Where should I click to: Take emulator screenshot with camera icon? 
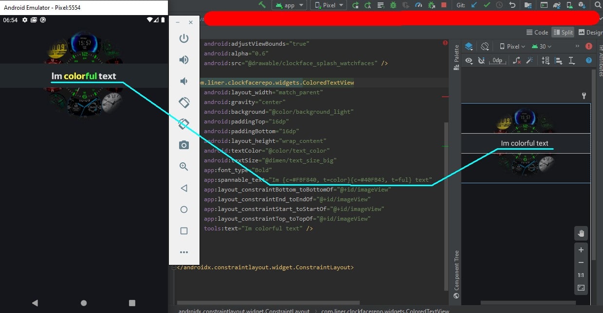(x=184, y=145)
